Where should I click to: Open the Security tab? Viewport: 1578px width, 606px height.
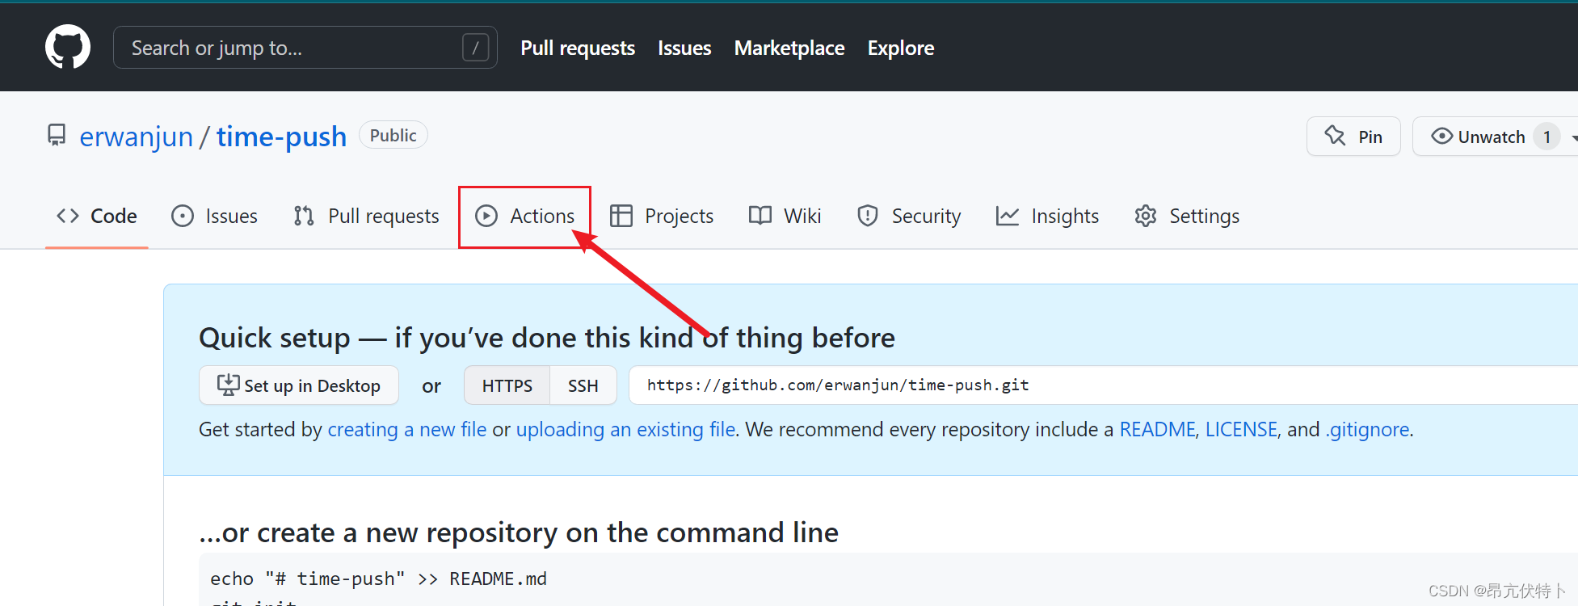(909, 216)
